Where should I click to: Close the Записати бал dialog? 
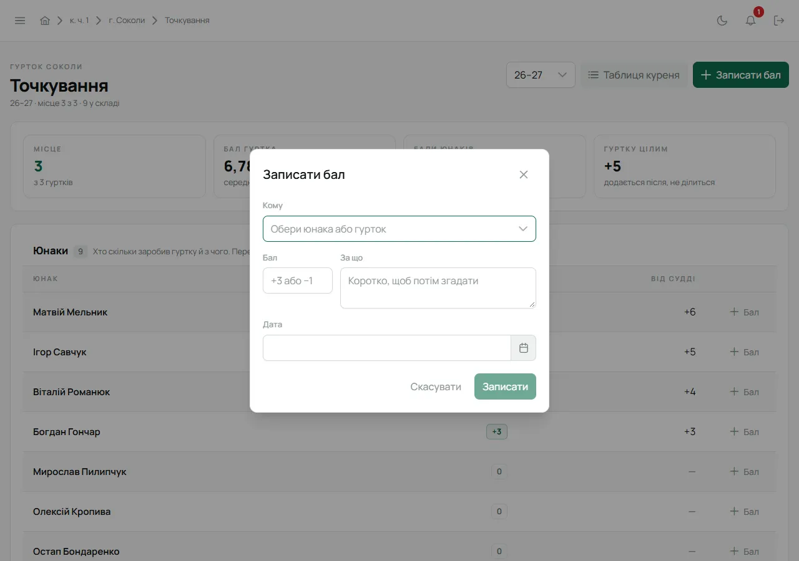point(524,175)
